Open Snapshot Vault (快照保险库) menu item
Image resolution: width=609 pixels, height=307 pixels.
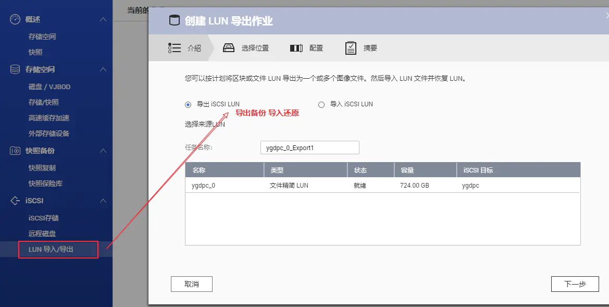pyautogui.click(x=45, y=183)
